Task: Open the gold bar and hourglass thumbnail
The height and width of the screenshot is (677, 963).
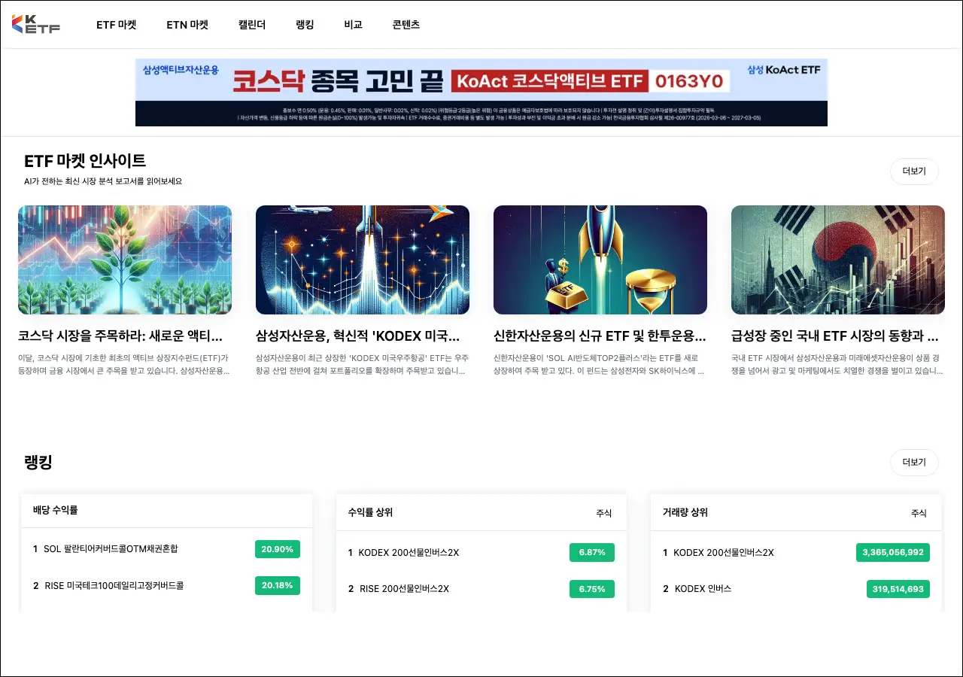Action: point(600,260)
